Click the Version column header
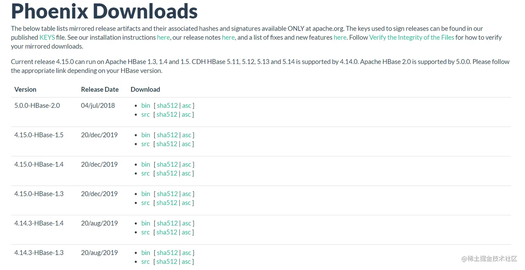 [x=25, y=89]
